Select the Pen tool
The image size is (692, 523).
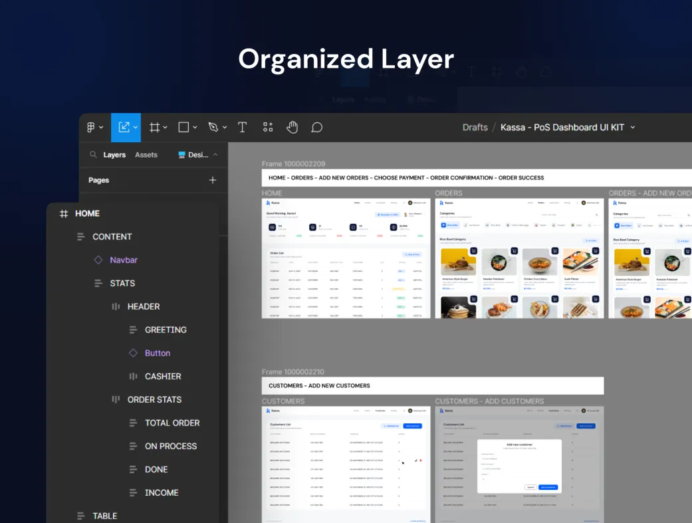[213, 128]
